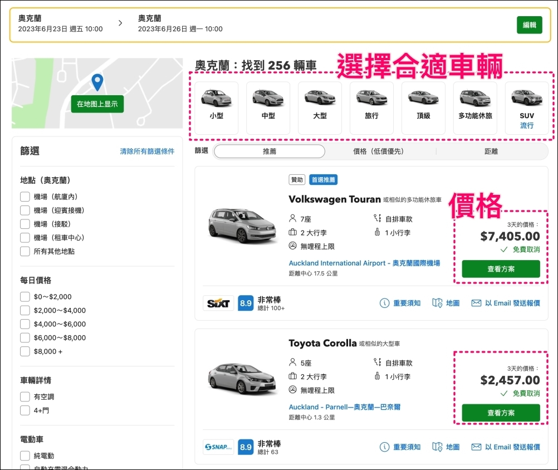Screen dimensions: 558x470
Task: Click the SIXT supplier logo
Action: pyautogui.click(x=218, y=303)
